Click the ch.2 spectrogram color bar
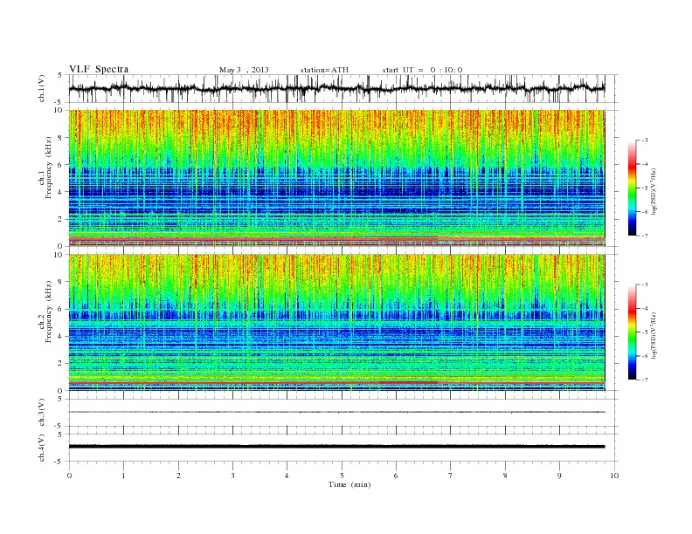 click(632, 332)
